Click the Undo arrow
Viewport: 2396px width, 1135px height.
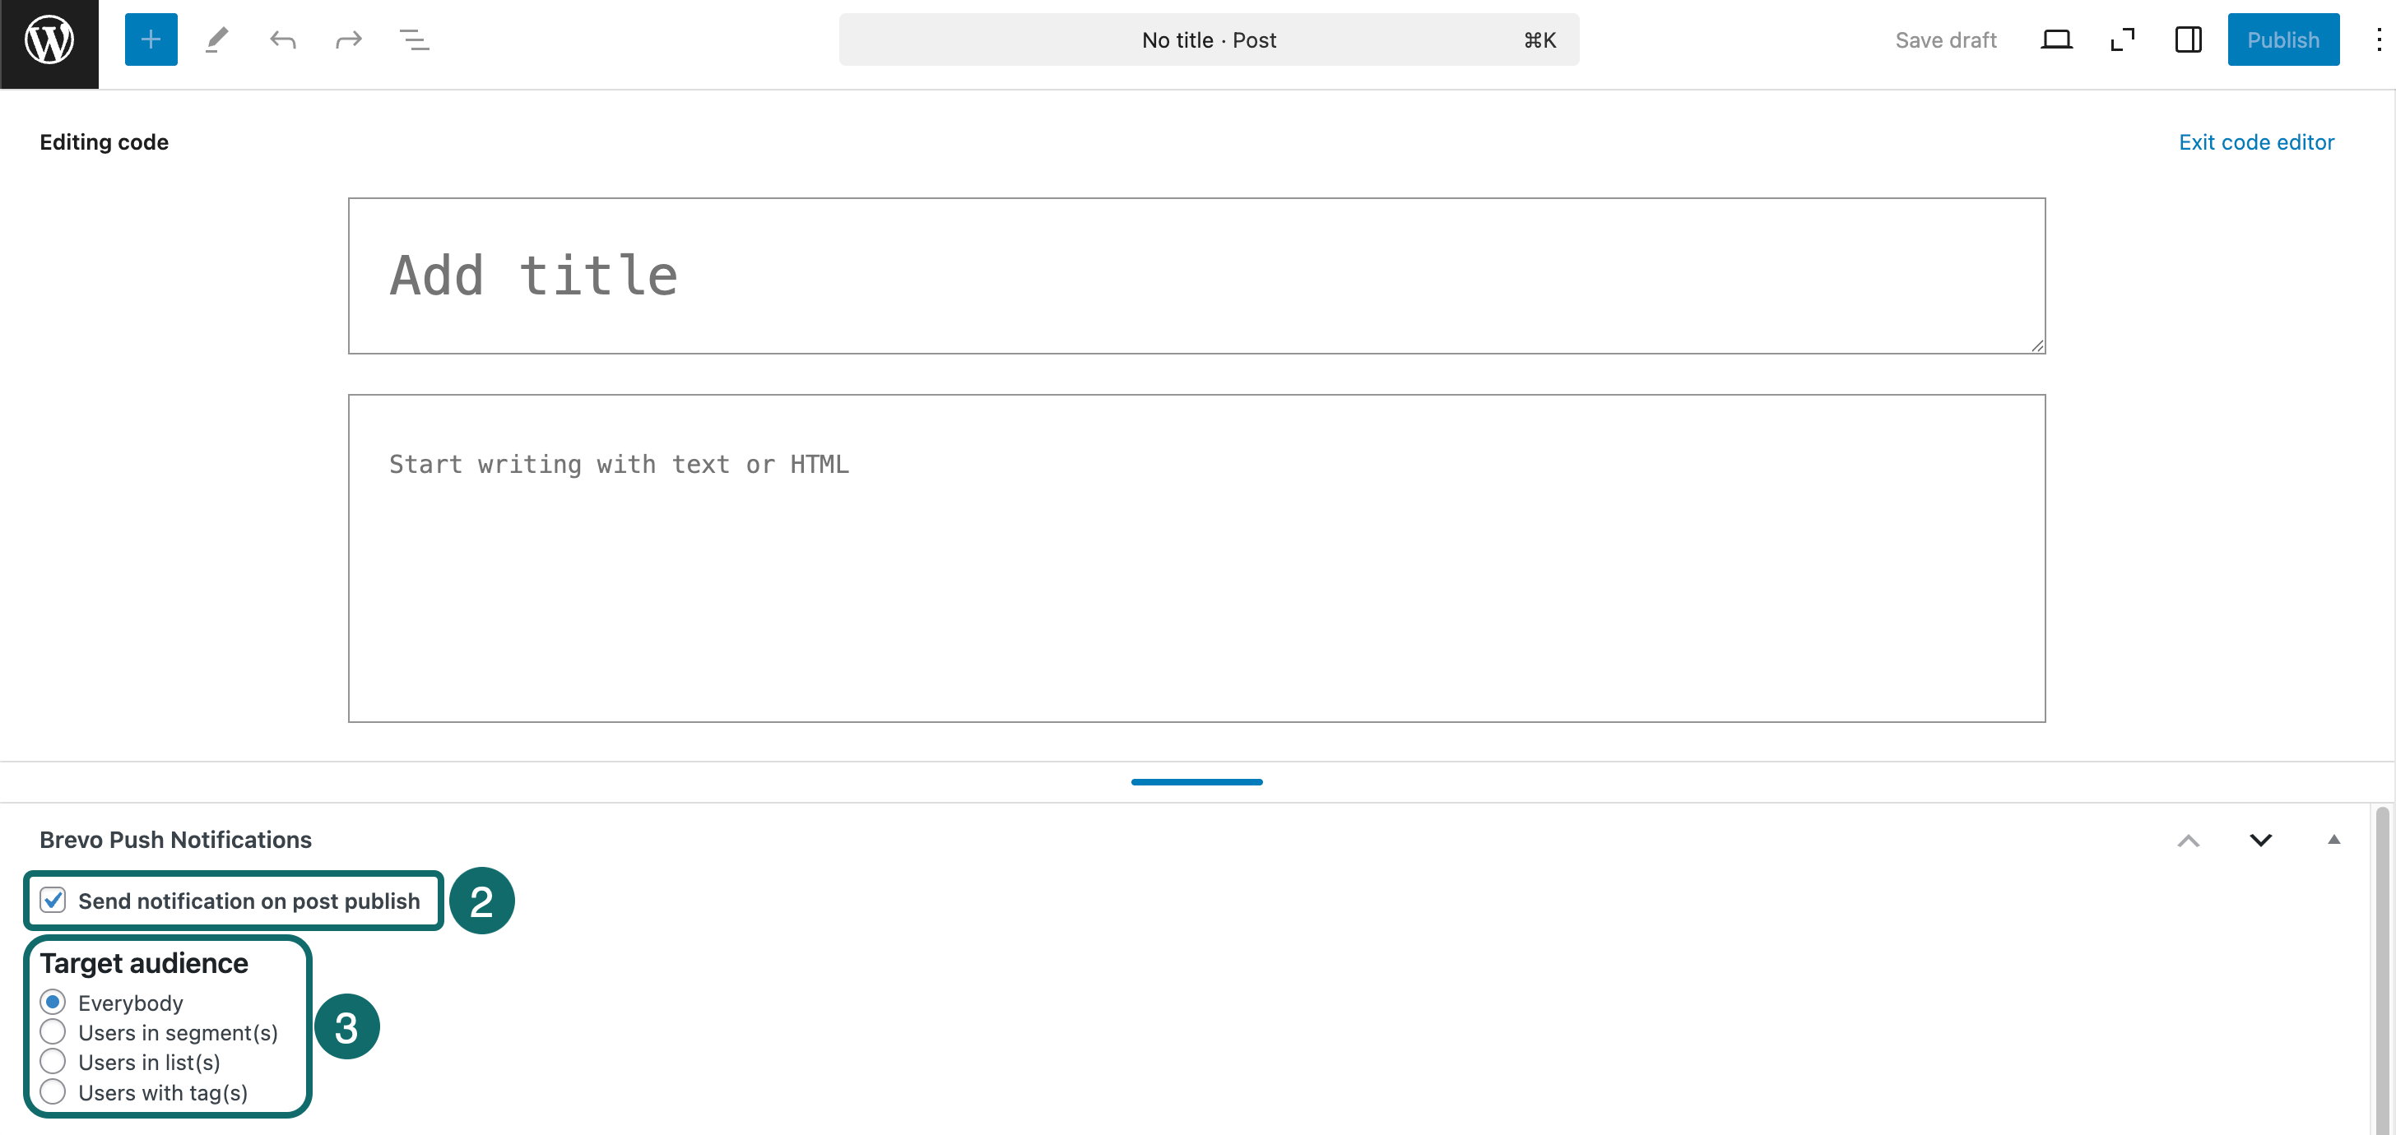283,40
